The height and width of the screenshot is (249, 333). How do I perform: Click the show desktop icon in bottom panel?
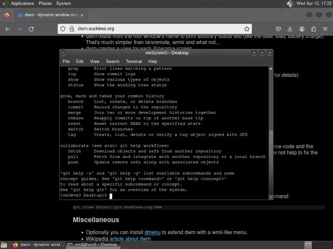click(4, 245)
